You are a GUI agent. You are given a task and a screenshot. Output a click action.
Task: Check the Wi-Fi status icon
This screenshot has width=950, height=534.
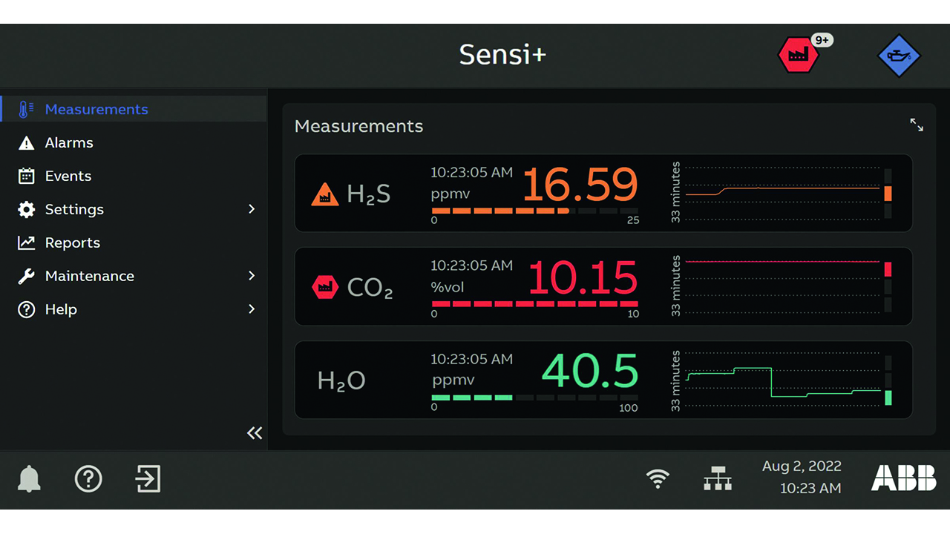click(657, 478)
